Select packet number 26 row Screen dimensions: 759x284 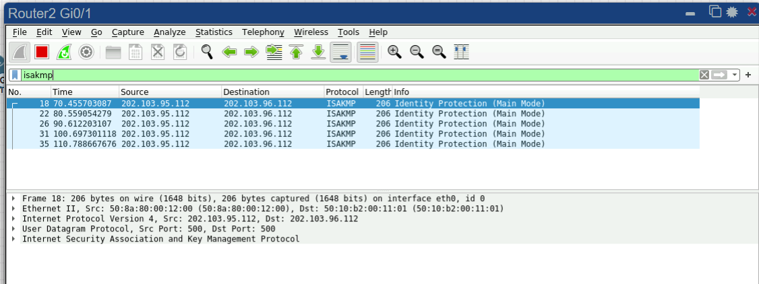(x=353, y=124)
